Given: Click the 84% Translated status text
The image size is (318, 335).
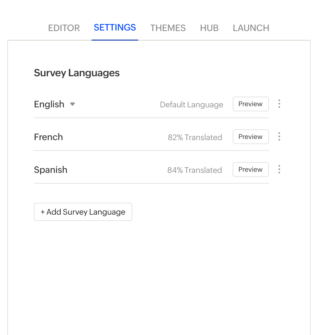Looking at the screenshot, I should click(x=195, y=170).
